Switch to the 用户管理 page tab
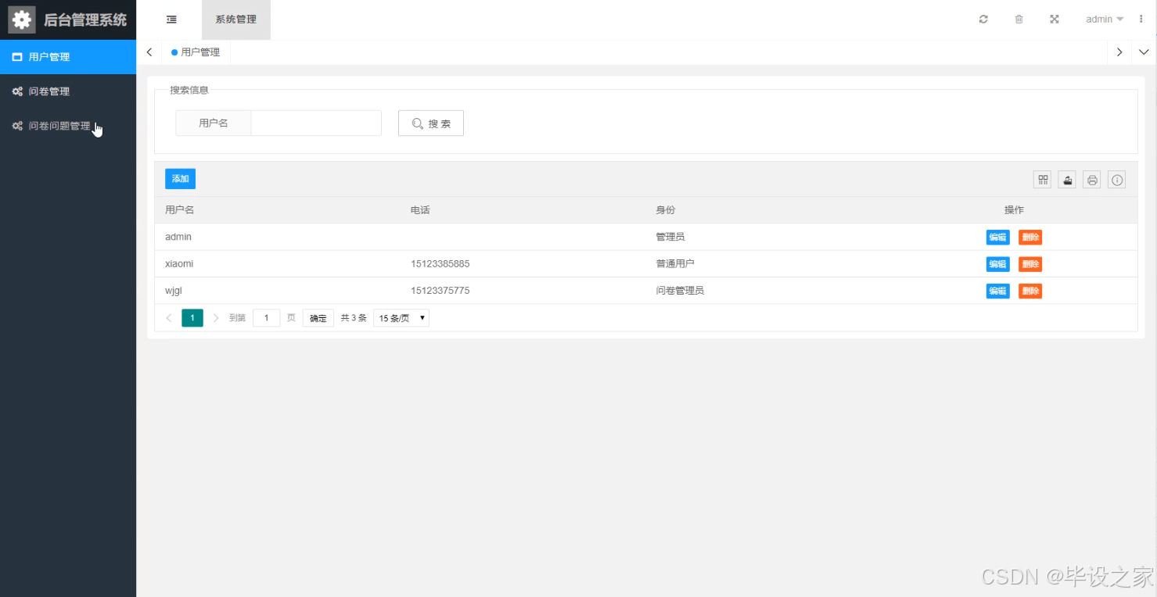The height and width of the screenshot is (597, 1157). click(196, 52)
